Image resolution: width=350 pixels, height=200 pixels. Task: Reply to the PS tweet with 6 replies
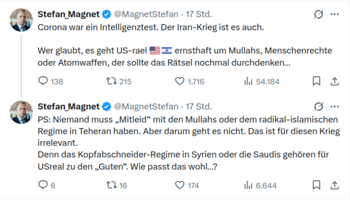click(43, 185)
